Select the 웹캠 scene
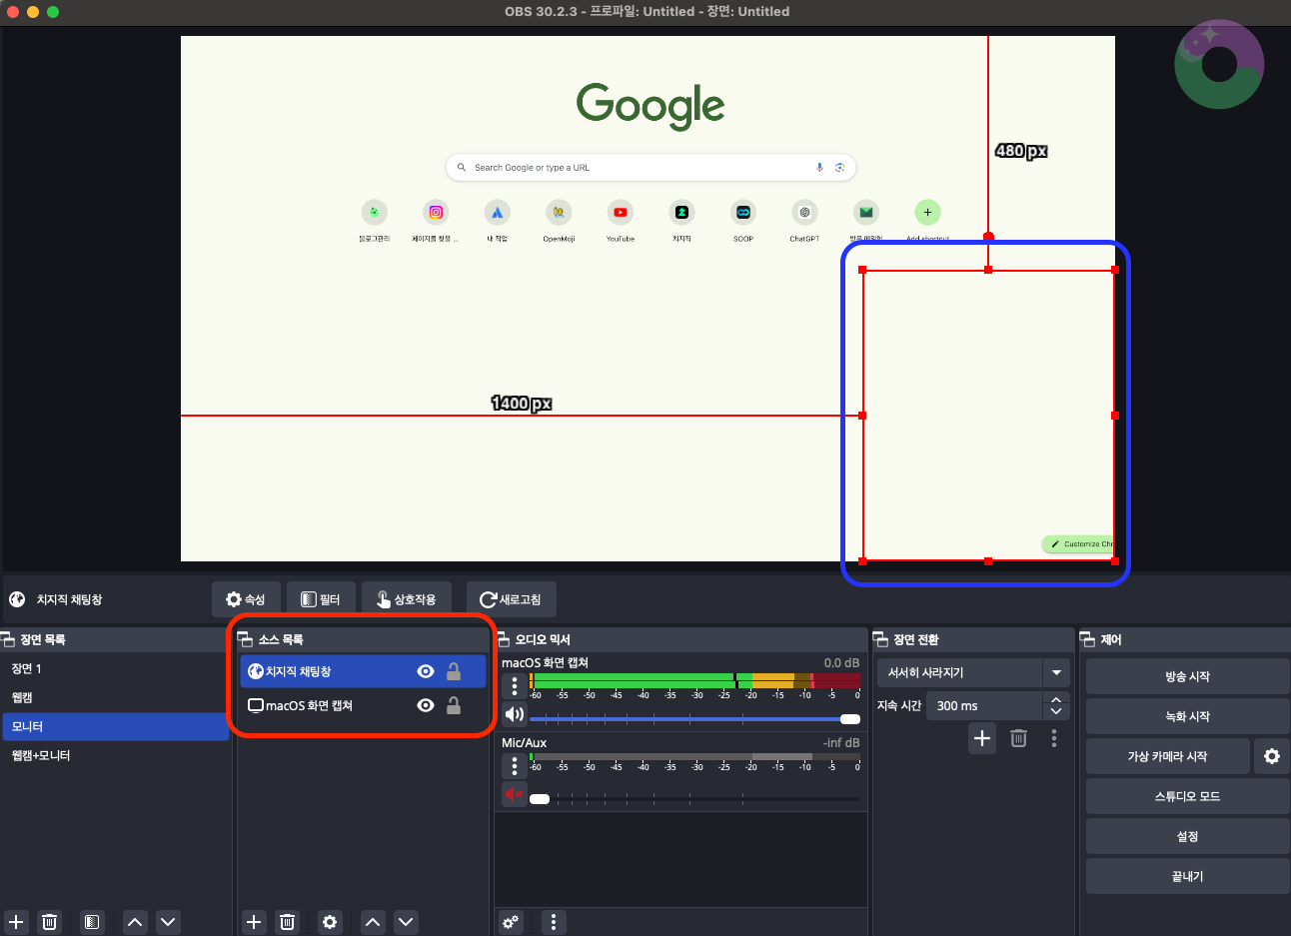The width and height of the screenshot is (1291, 936). click(x=116, y=697)
